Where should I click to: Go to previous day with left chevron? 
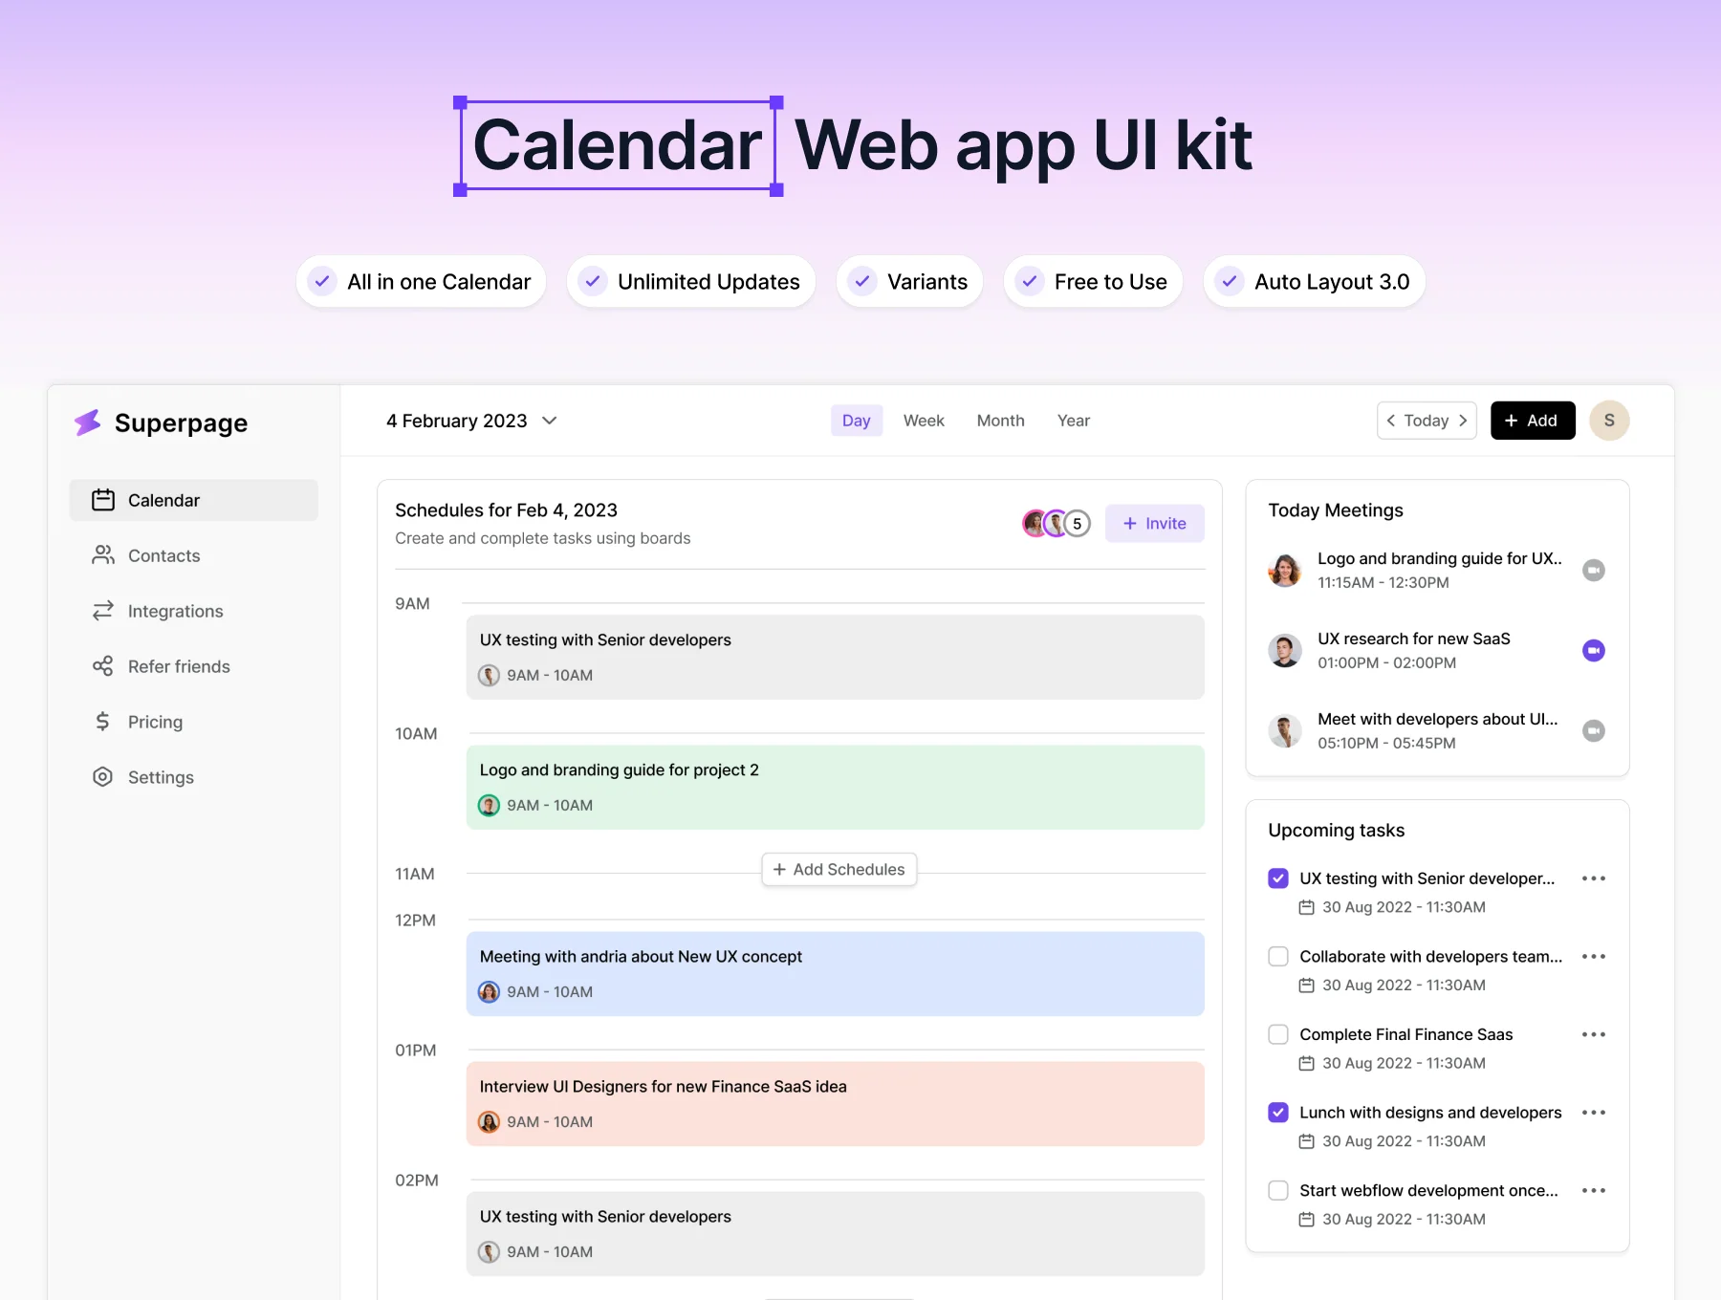[1390, 421]
